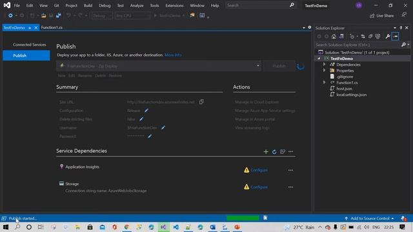The height and width of the screenshot is (232, 413).
Task: Expand the Function1.cs node
Action: pos(324,82)
